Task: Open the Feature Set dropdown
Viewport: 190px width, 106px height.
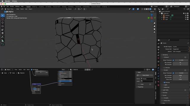Action: coord(180,49)
